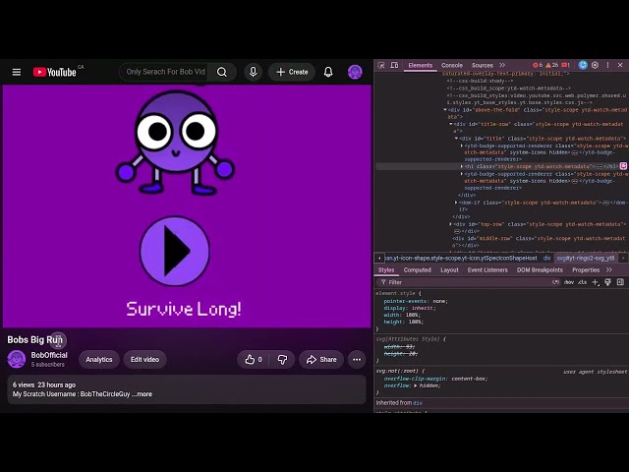The image size is (629, 472).
Task: Collapse the div id above-the-fold node
Action: (445, 109)
